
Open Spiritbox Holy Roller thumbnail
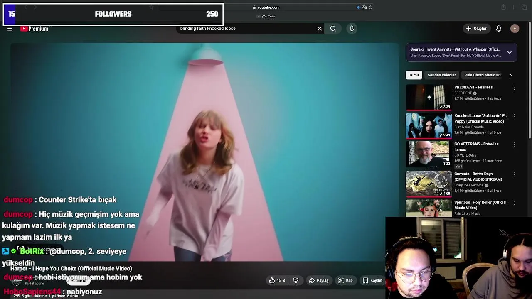click(429, 208)
